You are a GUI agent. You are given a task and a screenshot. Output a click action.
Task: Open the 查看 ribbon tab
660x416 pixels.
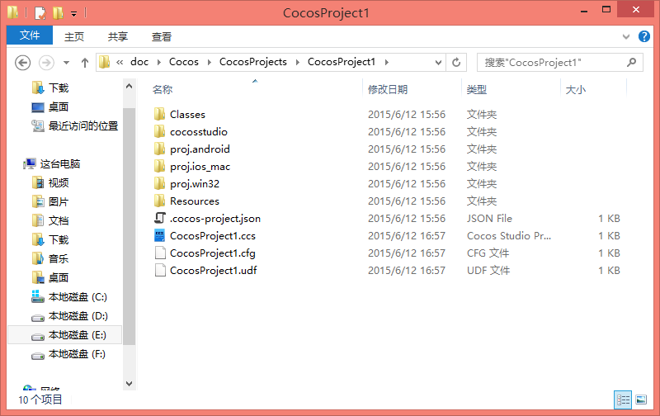pos(162,36)
